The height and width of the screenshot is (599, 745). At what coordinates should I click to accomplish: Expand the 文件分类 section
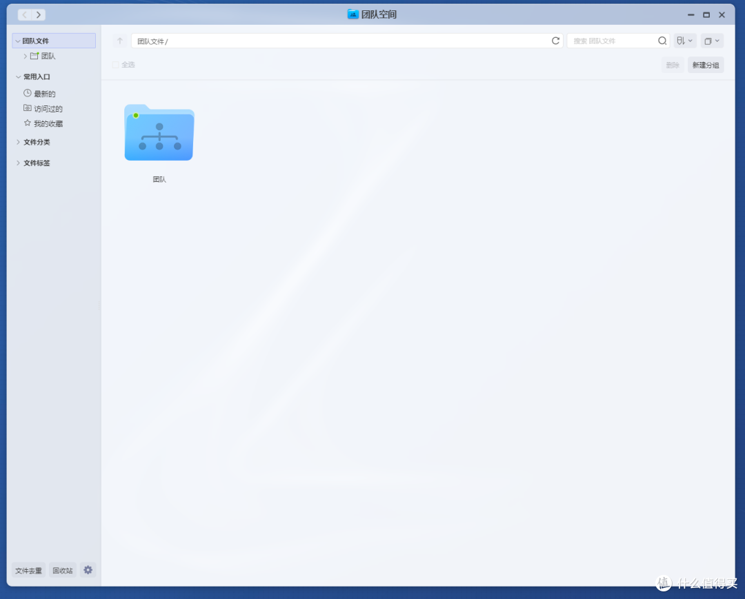tap(18, 142)
